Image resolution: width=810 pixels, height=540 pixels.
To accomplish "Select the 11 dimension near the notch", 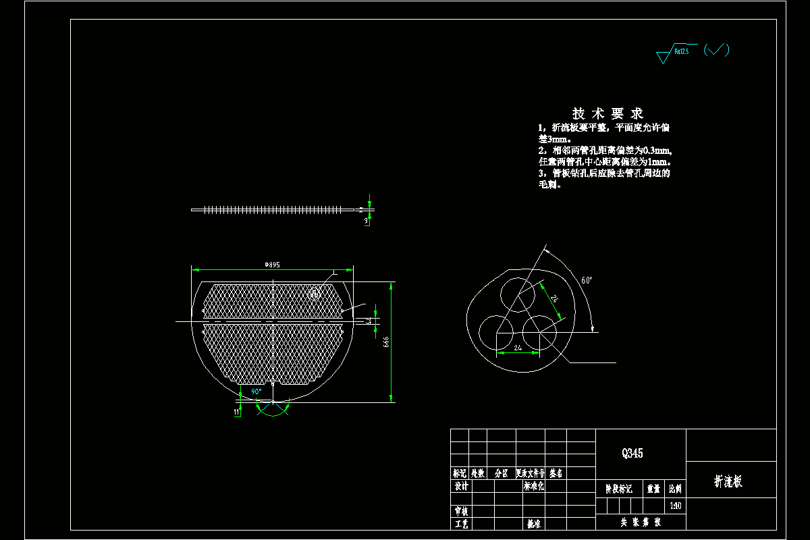I will coord(236,411).
